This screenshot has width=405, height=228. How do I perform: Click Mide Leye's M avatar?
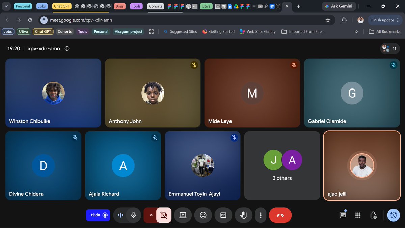click(x=252, y=93)
